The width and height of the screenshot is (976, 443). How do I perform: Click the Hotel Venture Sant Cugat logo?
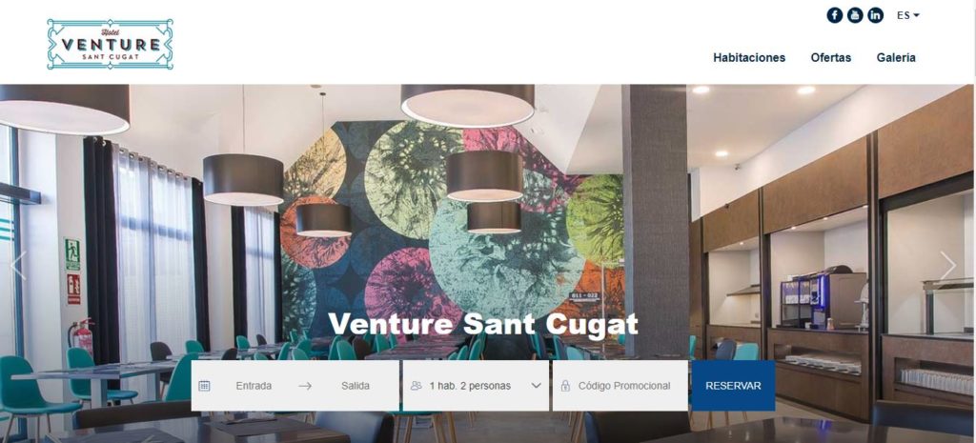point(111,44)
